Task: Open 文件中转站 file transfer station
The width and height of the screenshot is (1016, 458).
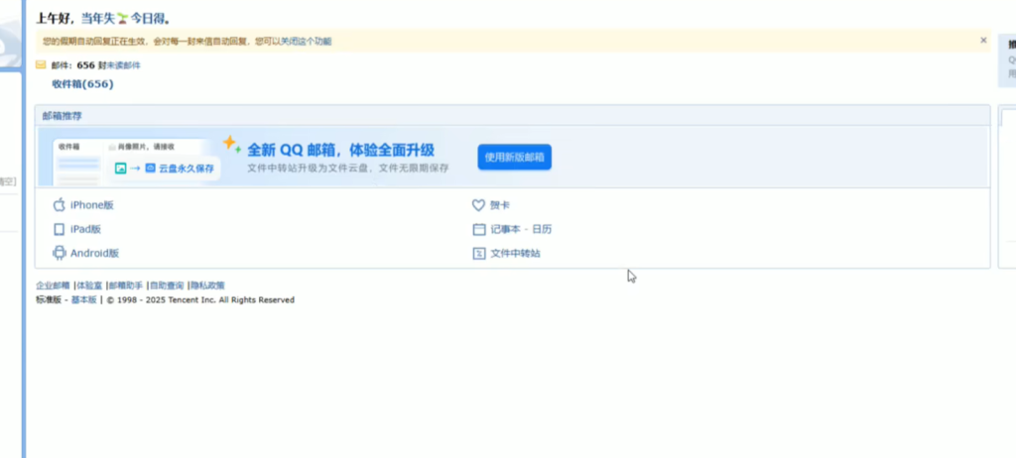Action: pos(515,254)
